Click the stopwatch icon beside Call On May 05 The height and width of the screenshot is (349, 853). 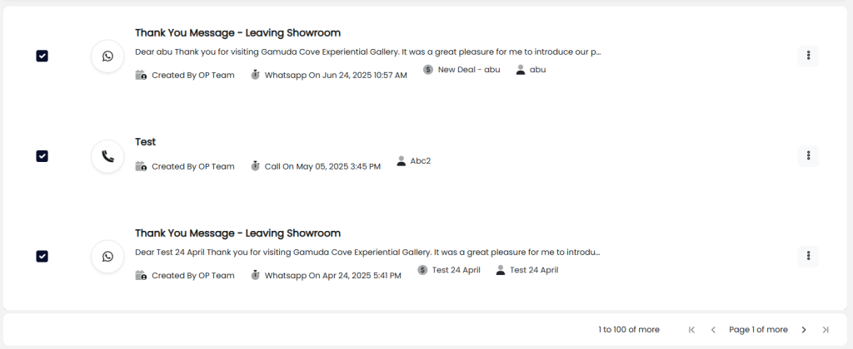click(x=255, y=166)
